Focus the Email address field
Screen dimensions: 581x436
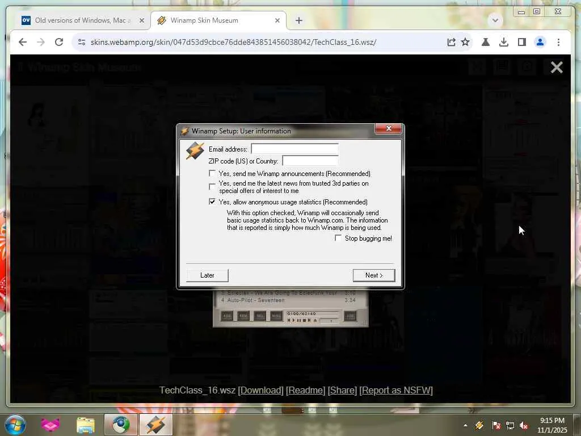tap(294, 149)
